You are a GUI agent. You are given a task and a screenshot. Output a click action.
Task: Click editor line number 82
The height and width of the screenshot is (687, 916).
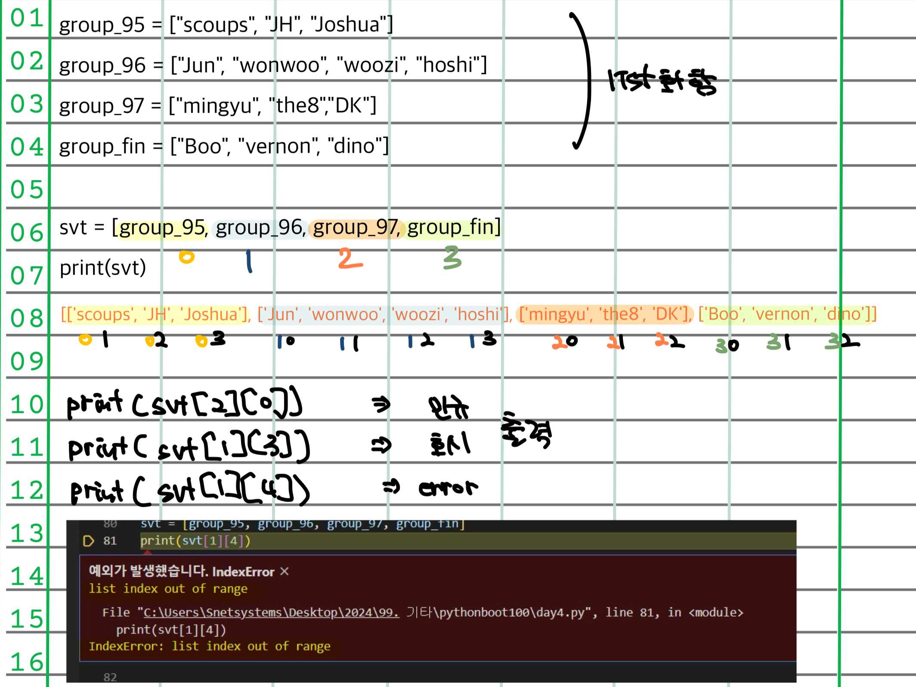pyautogui.click(x=110, y=677)
